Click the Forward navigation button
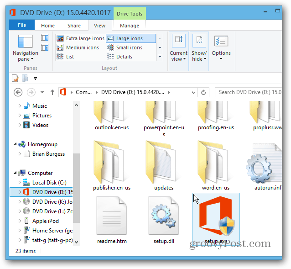291x269 pixels. 31,92
